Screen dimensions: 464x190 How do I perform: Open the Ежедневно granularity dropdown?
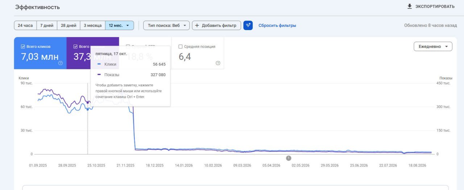point(433,46)
